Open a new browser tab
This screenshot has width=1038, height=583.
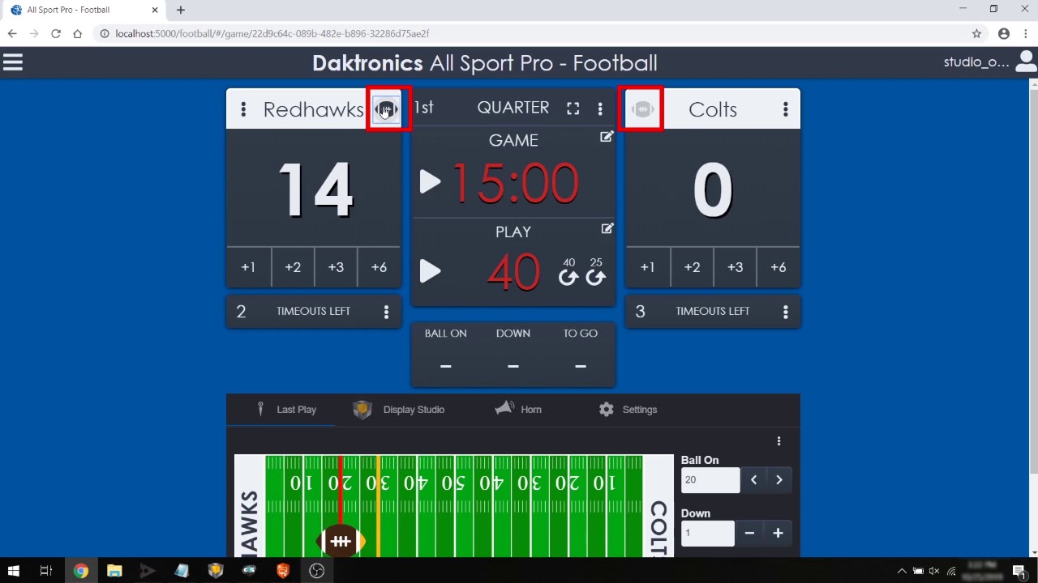coord(181,10)
